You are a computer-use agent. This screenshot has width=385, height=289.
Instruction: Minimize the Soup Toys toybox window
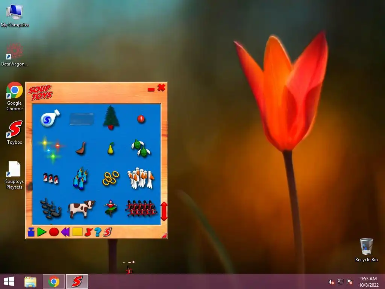point(151,90)
